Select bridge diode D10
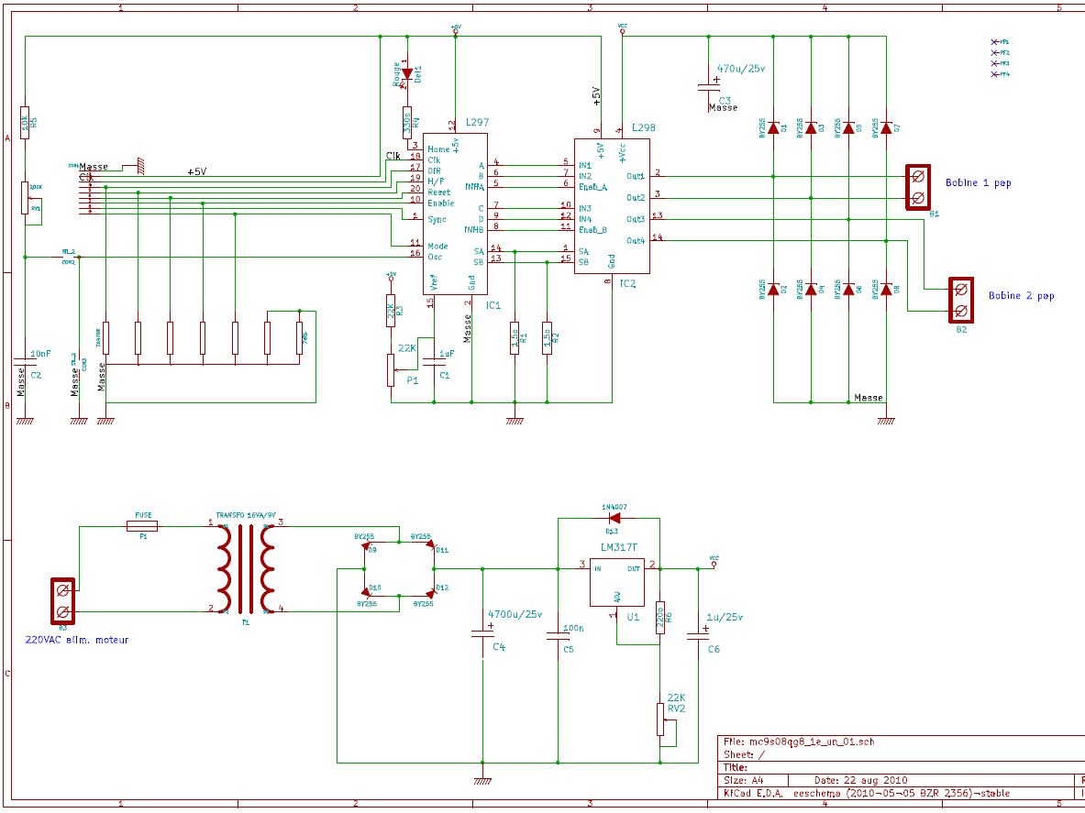Image resolution: width=1085 pixels, height=813 pixels. pos(366,592)
